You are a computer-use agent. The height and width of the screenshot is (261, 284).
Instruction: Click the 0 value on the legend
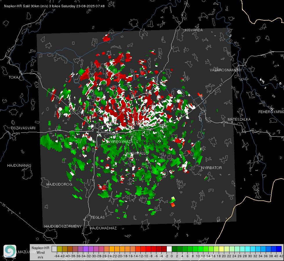(172, 256)
